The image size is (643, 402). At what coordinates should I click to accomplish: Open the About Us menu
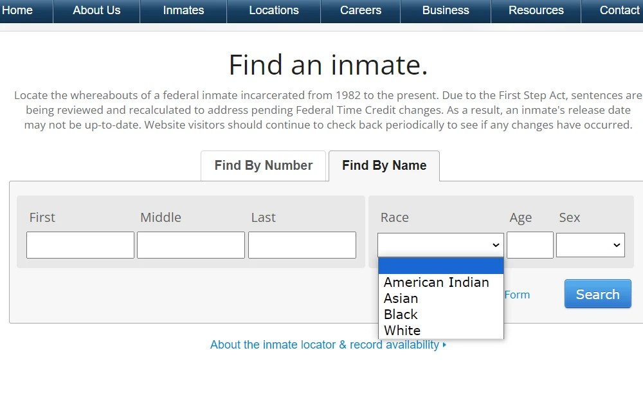click(x=96, y=10)
